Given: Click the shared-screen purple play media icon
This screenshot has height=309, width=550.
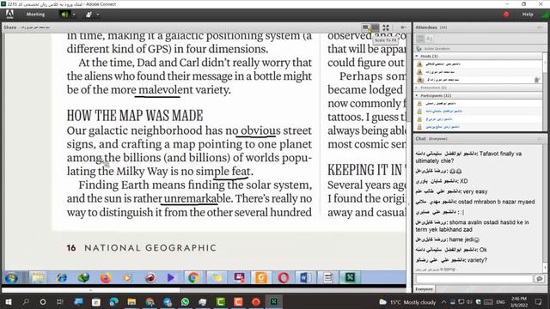Looking at the screenshot, I should click(x=171, y=278).
